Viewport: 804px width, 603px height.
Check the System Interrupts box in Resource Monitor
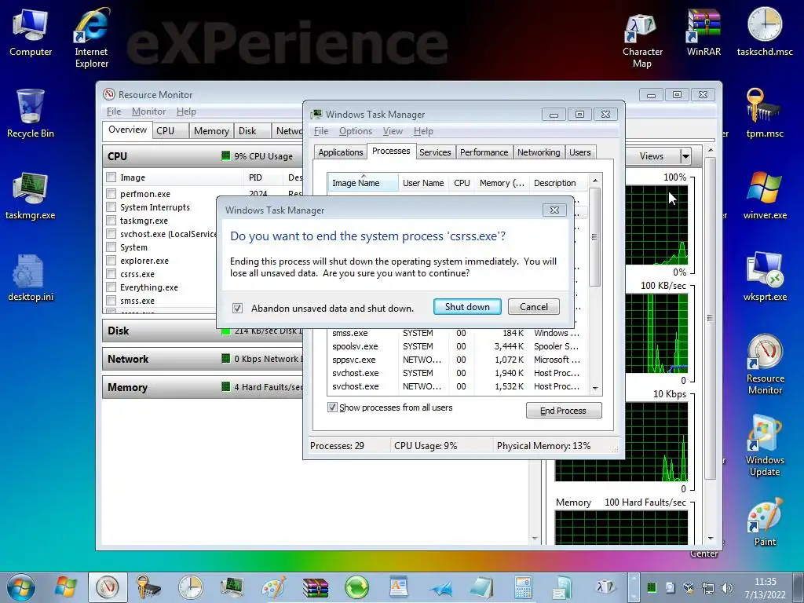pos(111,206)
